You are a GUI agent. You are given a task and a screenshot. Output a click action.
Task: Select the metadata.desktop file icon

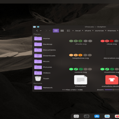(x=112, y=80)
